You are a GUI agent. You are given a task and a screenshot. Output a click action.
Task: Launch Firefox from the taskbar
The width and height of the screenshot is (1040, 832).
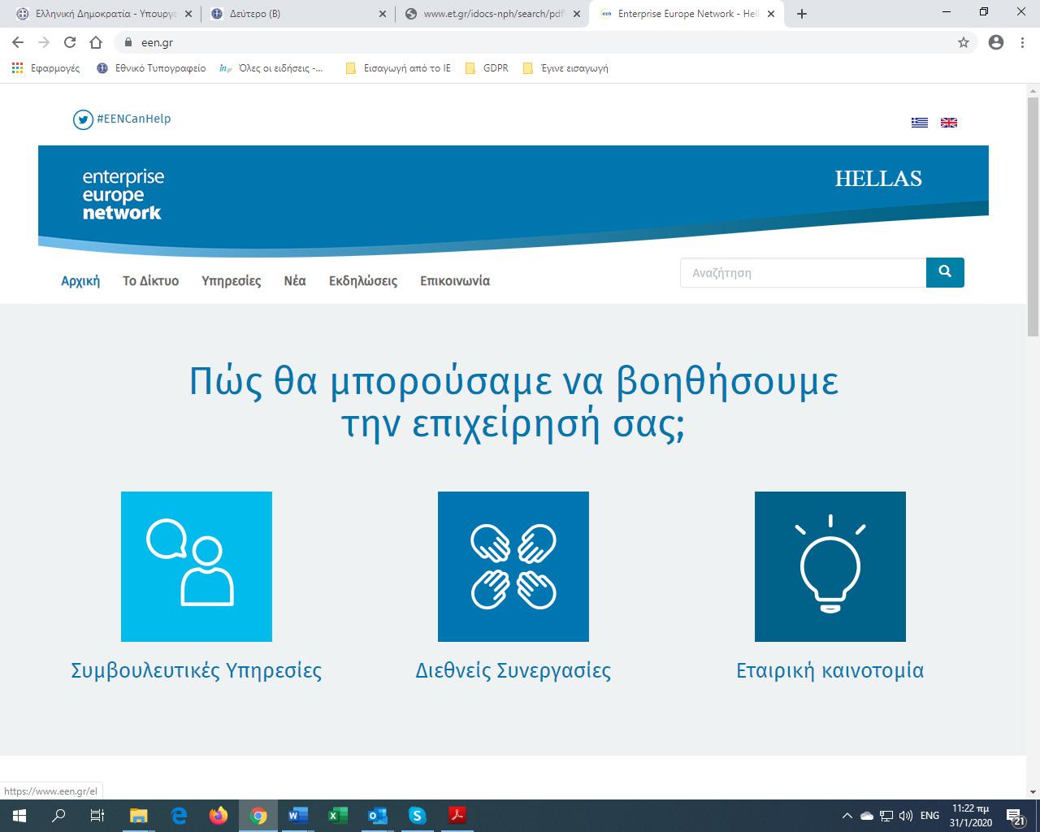(219, 816)
